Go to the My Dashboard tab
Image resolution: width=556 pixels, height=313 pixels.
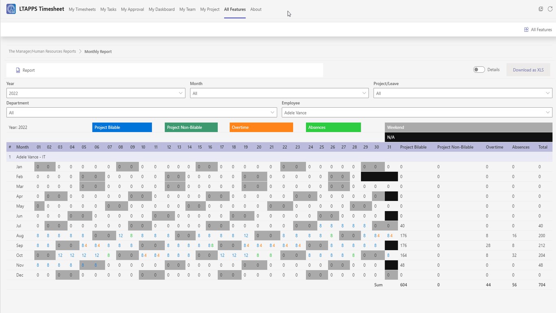(x=162, y=9)
